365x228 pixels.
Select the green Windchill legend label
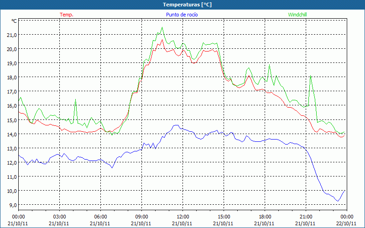click(x=297, y=15)
